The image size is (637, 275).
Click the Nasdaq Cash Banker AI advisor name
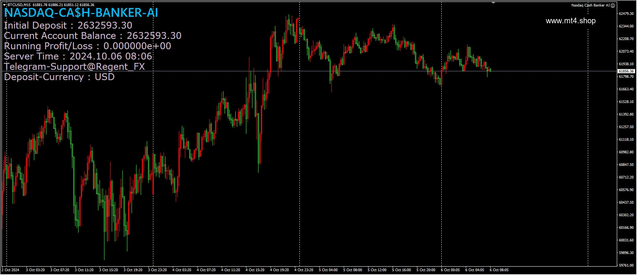pyautogui.click(x=590, y=5)
